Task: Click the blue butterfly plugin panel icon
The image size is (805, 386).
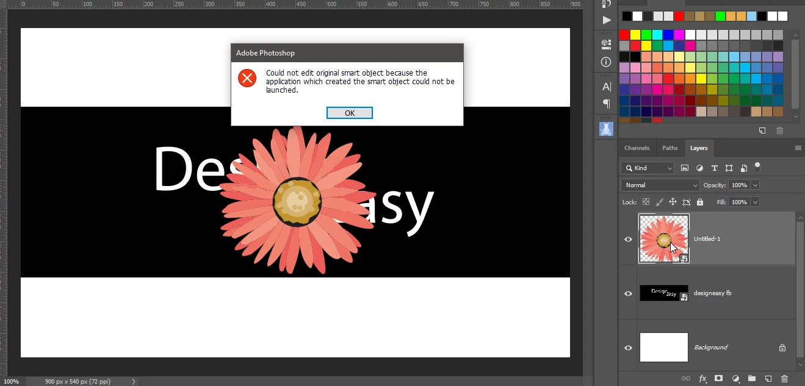Action: (606, 129)
